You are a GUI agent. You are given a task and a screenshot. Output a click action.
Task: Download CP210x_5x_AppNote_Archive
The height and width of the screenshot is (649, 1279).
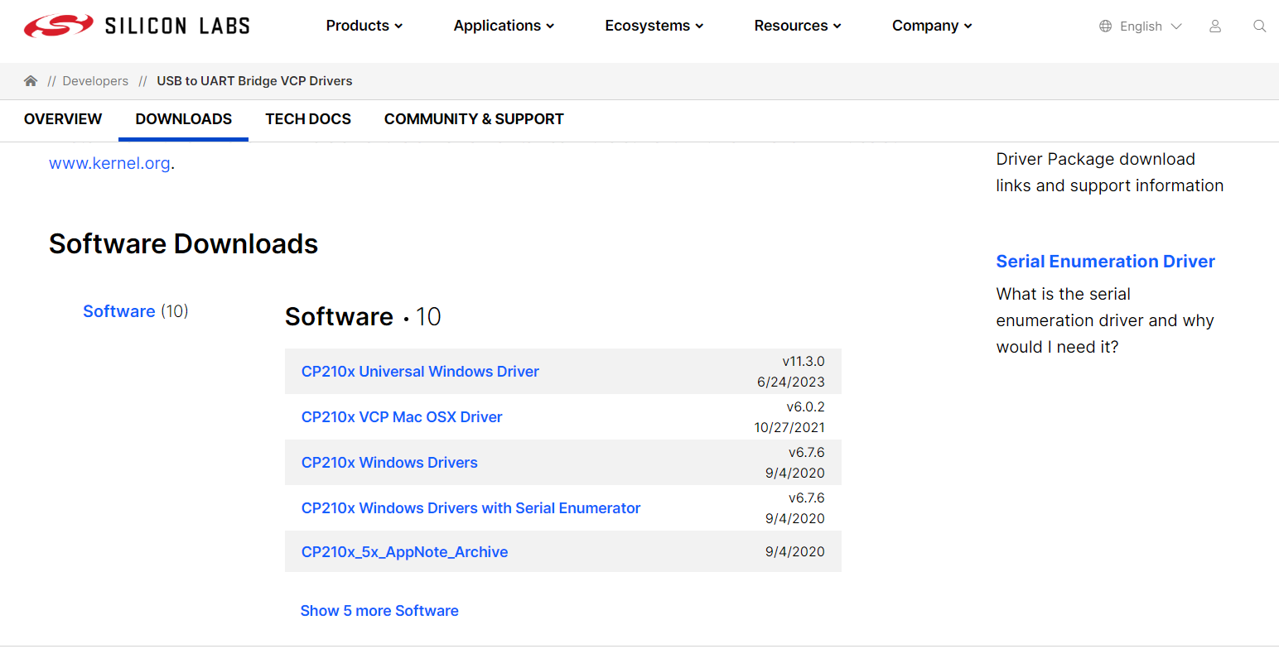click(404, 552)
